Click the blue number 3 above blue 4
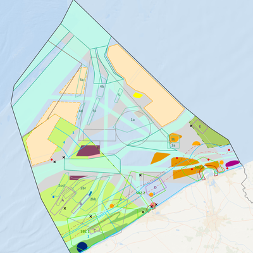253x253 pixels. tap(73, 133)
